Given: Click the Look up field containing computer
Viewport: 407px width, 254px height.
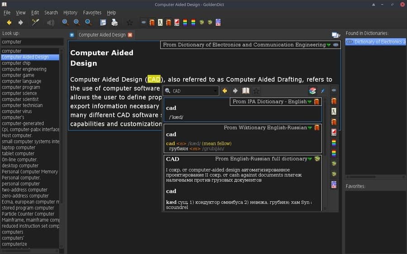Looking at the screenshot, I should click(x=32, y=42).
